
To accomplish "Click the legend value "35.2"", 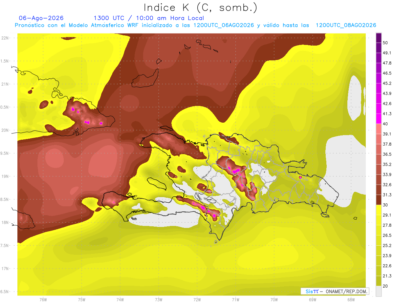I will (387, 164).
